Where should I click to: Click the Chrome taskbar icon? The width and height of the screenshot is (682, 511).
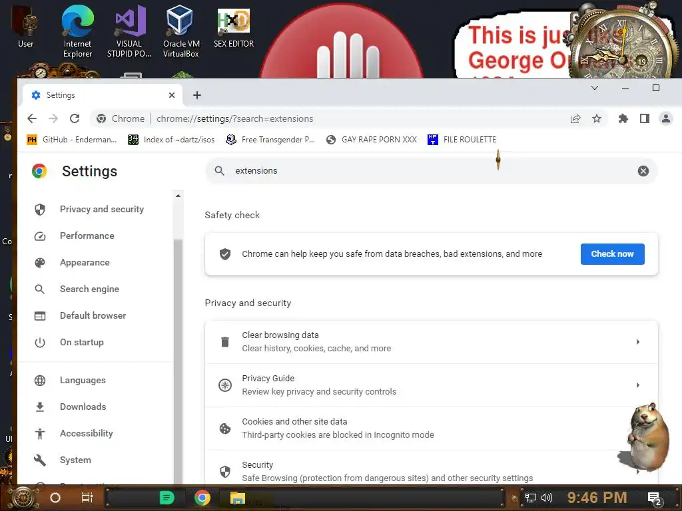tap(202, 498)
